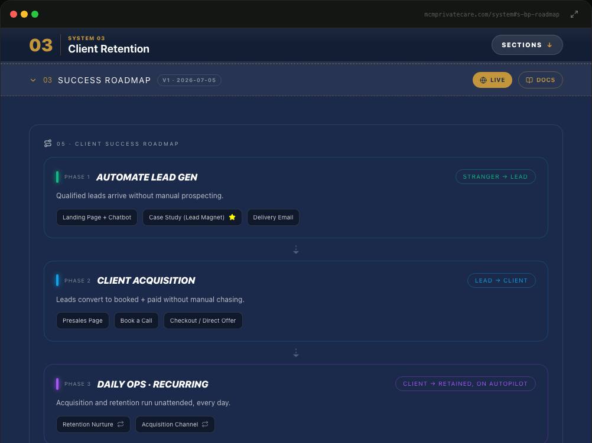This screenshot has height=443, width=592.
Task: Click the yellow minimize window button
Action: [x=24, y=14]
